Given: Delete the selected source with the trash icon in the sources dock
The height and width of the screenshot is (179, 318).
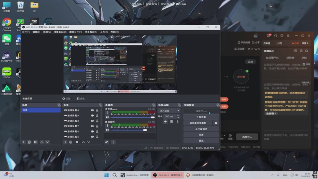Looking at the screenshot, I should point(71,142).
